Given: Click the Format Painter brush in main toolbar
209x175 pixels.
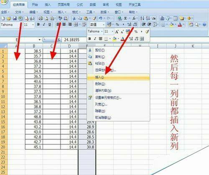Looking at the screenshot, I should (94, 18).
